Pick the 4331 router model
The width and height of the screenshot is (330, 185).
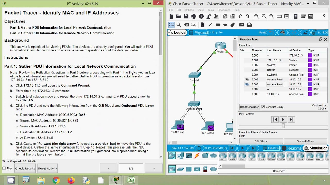[x=223, y=156]
